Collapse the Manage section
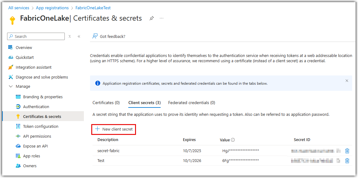The width and height of the screenshot is (358, 178). pyautogui.click(x=11, y=87)
